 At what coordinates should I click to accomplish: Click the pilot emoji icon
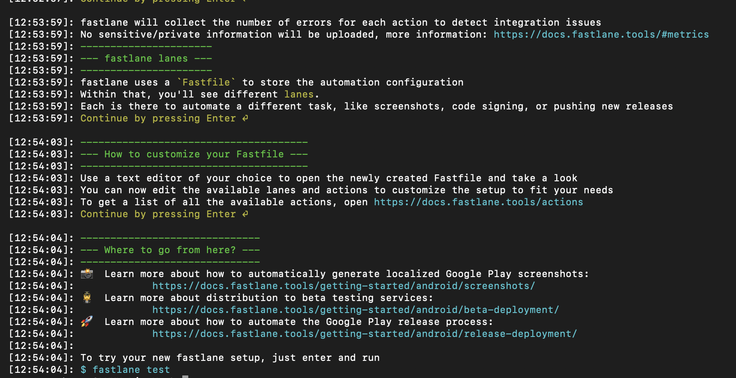coord(87,298)
